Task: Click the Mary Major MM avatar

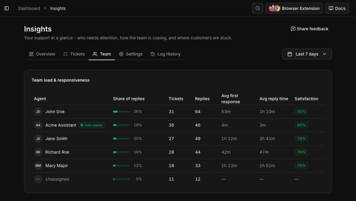Action: tap(38, 166)
